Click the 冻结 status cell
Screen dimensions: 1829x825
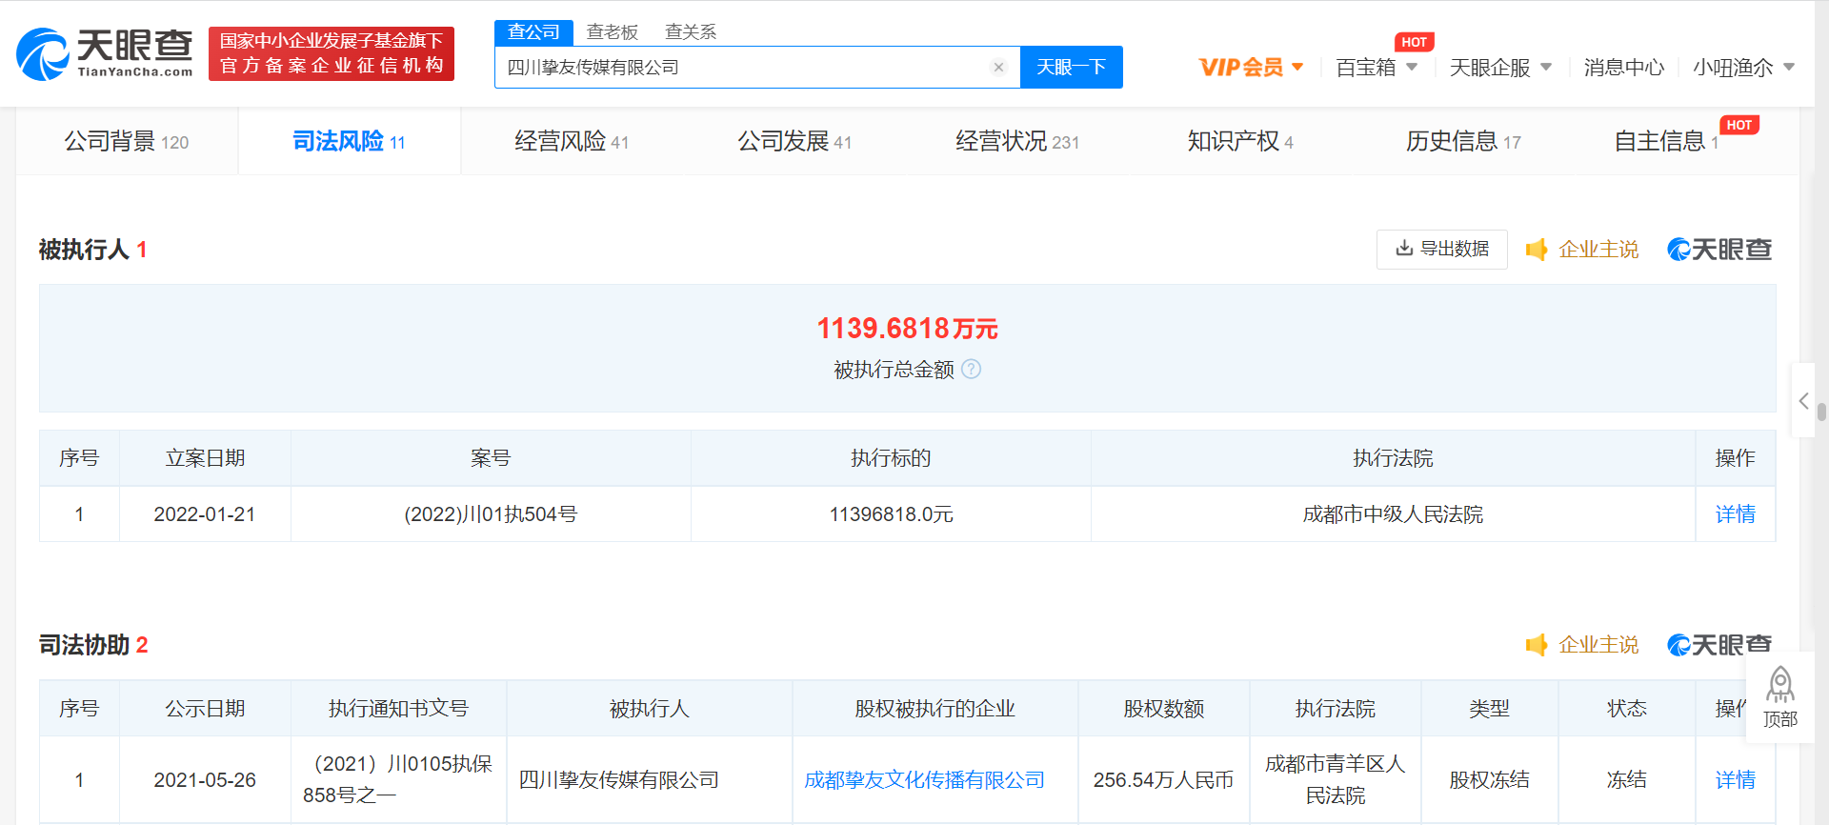tap(1626, 780)
